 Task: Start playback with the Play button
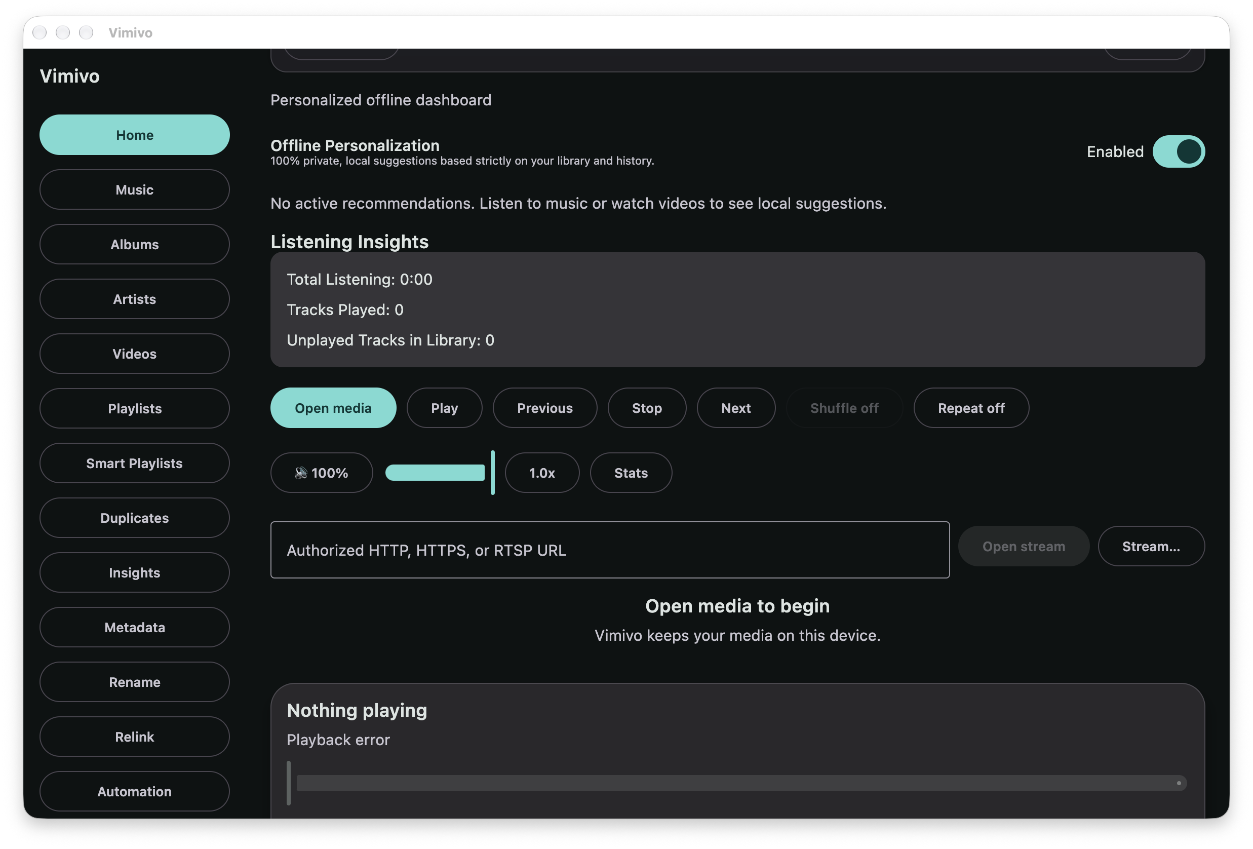click(x=444, y=408)
